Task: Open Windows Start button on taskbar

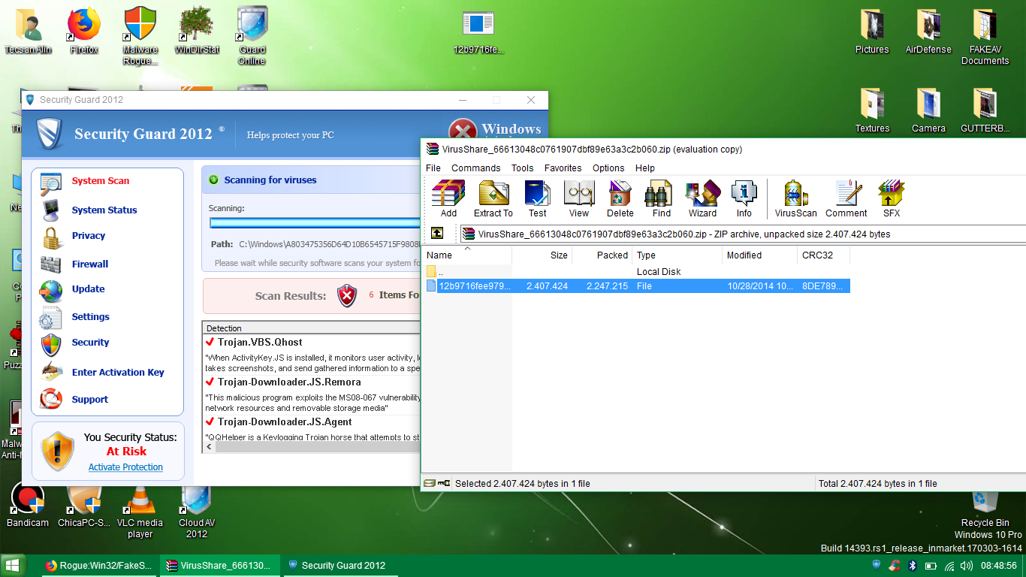Action: pos(13,566)
